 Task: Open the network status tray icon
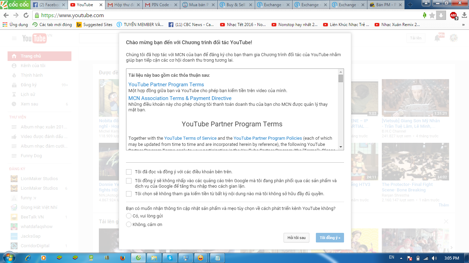426,258
